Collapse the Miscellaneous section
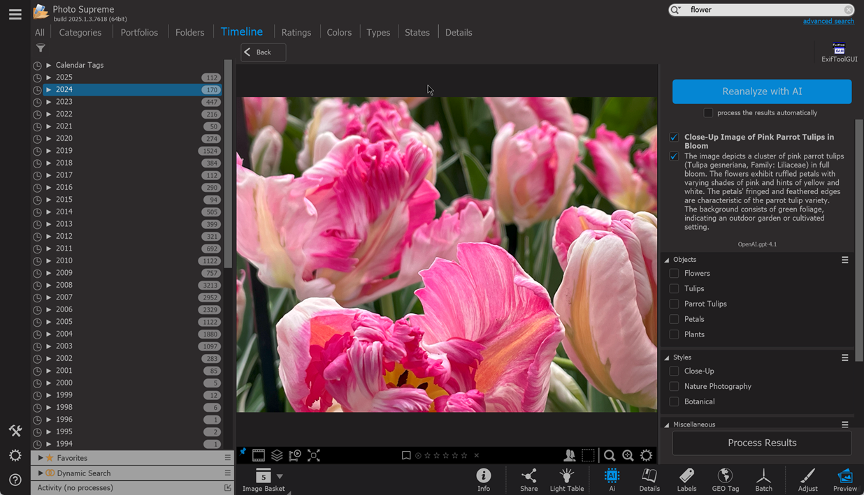The image size is (864, 495). [667, 424]
